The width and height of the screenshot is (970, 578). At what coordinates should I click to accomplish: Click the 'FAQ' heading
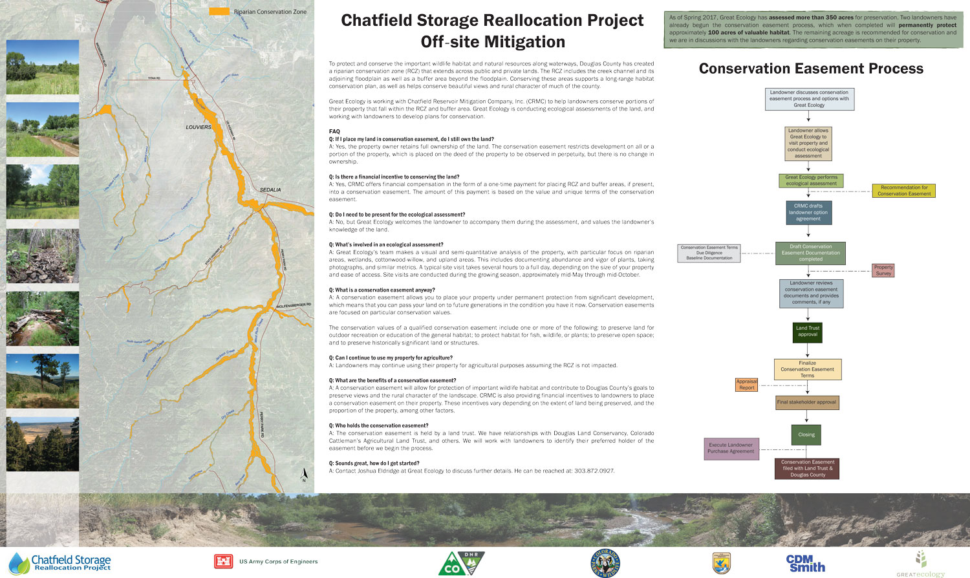[334, 131]
